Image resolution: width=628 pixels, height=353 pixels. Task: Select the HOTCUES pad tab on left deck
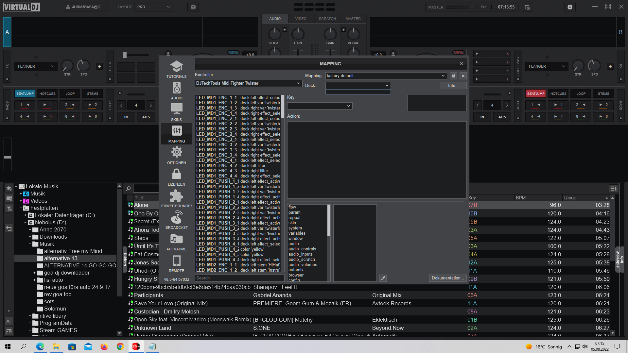47,93
